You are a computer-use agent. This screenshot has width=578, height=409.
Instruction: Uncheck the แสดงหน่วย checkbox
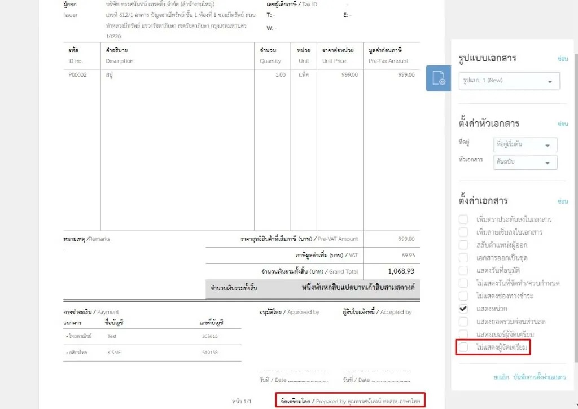coord(463,309)
